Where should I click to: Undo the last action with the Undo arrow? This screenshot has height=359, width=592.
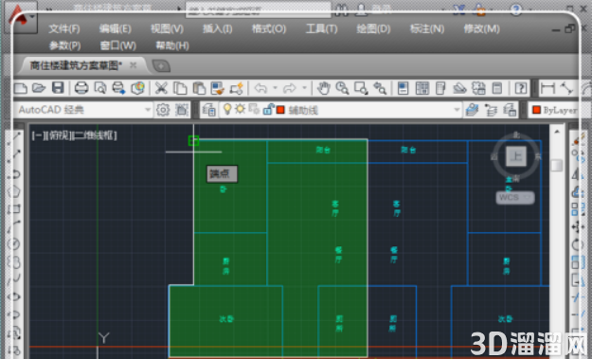tap(260, 88)
